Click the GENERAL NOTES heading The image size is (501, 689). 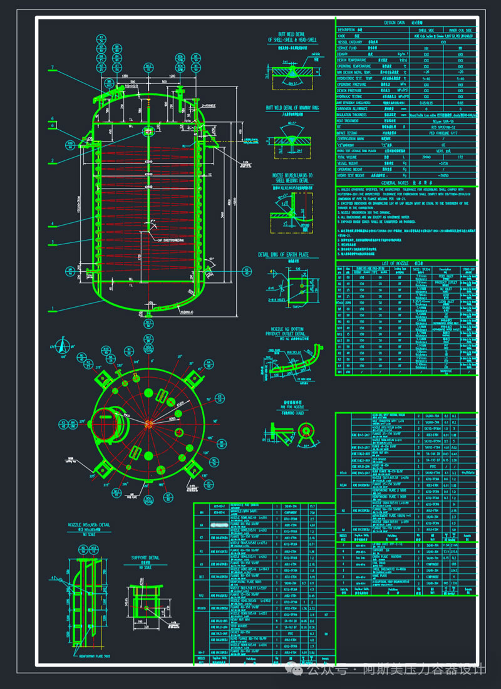(x=406, y=181)
